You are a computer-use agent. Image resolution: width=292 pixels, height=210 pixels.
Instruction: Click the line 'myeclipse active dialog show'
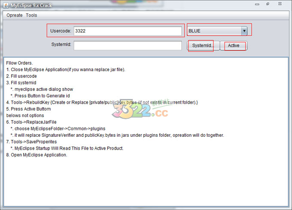(x=42, y=89)
